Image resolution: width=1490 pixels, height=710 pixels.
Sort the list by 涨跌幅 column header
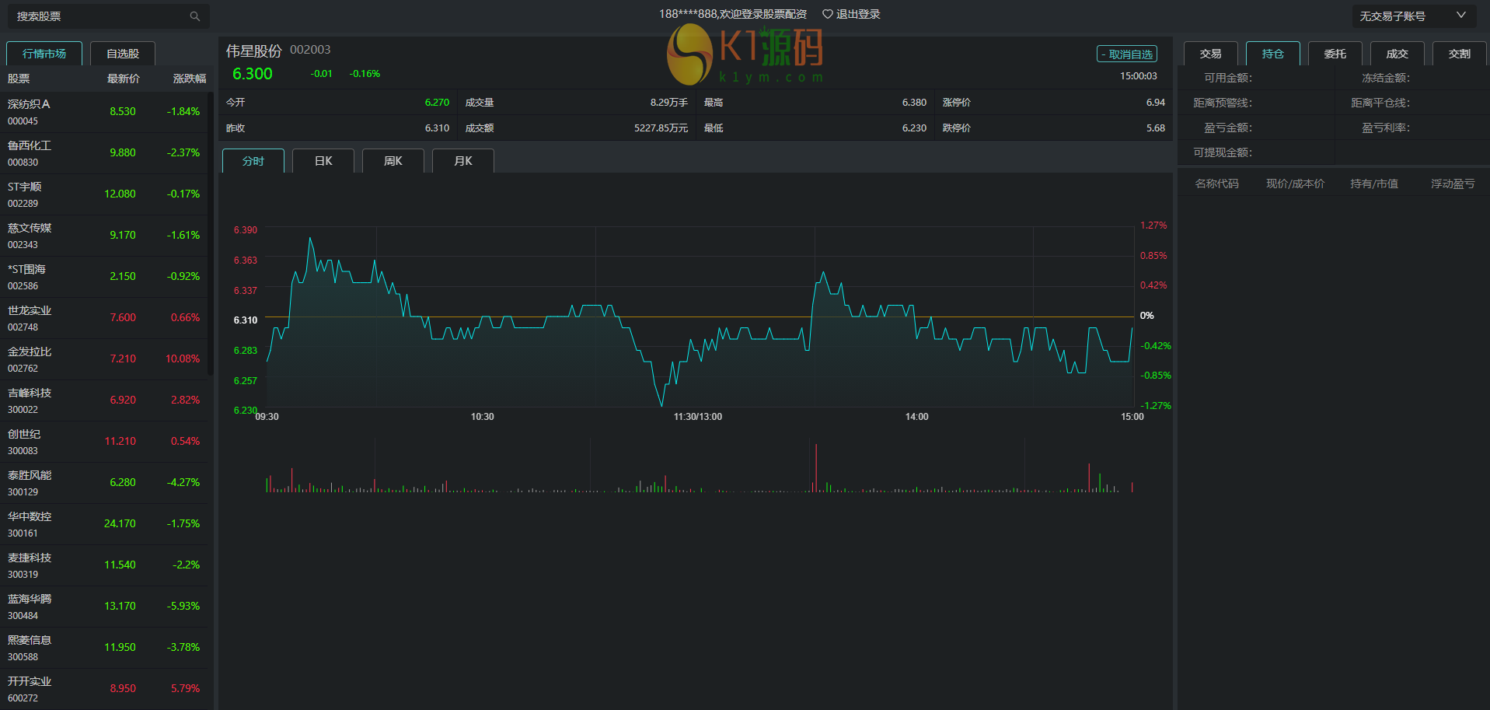click(x=189, y=79)
